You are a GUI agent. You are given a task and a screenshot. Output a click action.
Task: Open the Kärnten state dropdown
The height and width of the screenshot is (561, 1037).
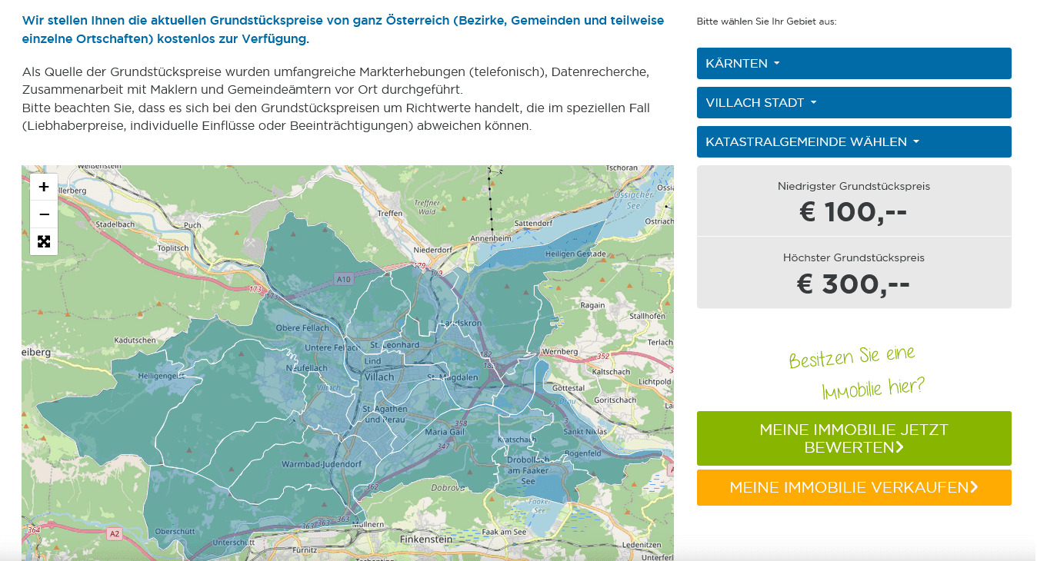[853, 63]
